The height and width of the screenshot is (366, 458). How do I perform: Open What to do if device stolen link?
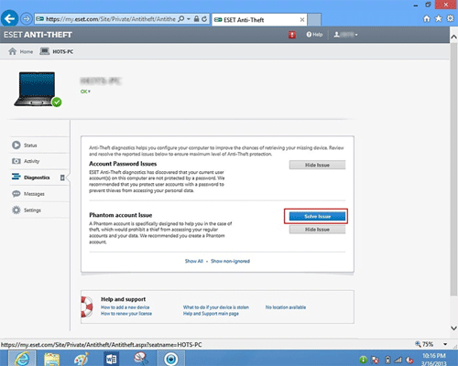(216, 307)
